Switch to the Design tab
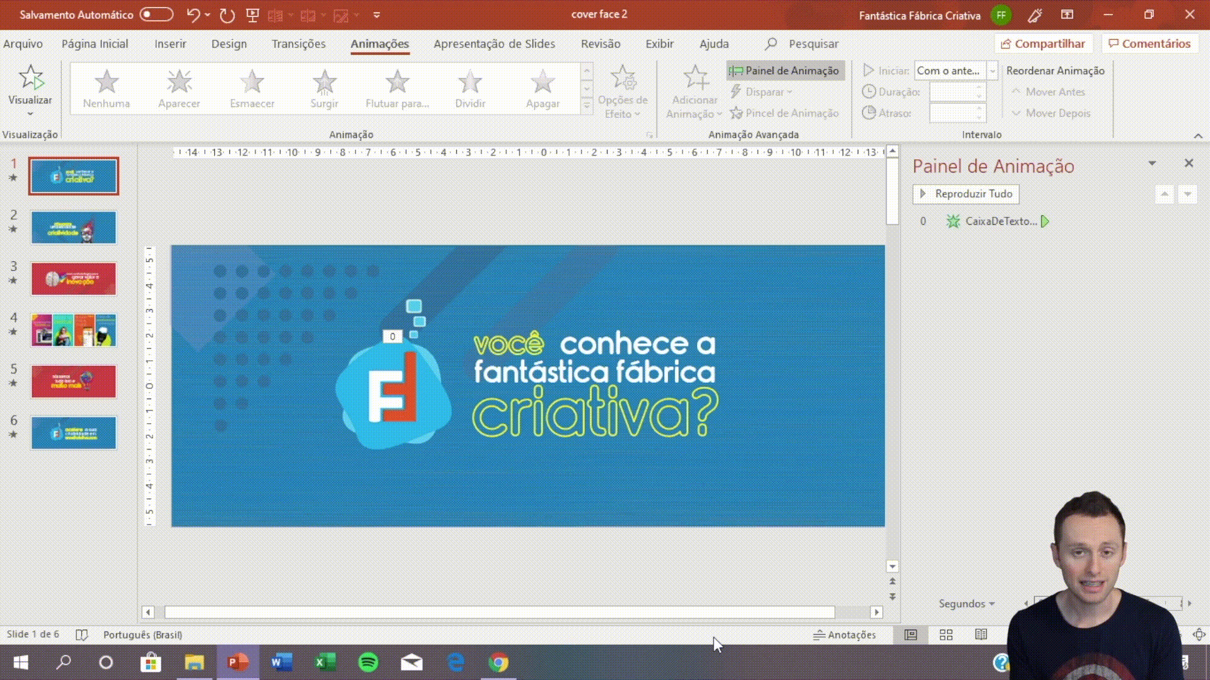The image size is (1210, 680). (x=229, y=43)
